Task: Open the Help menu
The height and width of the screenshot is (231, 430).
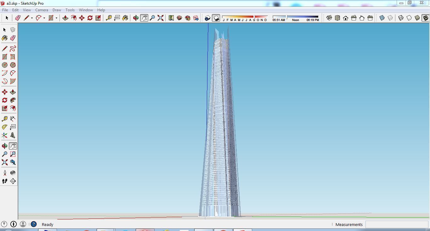Action: (x=101, y=10)
